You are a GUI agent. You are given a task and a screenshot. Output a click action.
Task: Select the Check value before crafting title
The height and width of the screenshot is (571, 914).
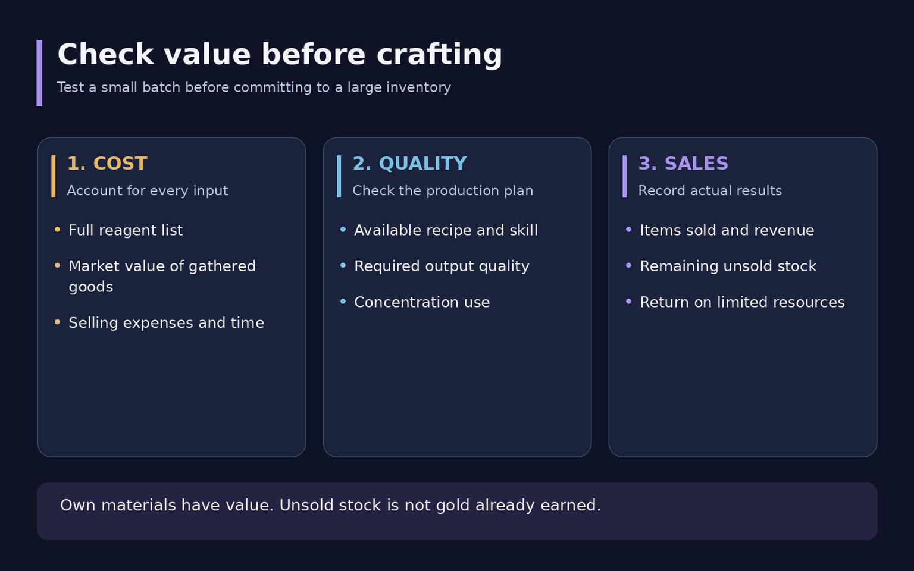(x=280, y=55)
